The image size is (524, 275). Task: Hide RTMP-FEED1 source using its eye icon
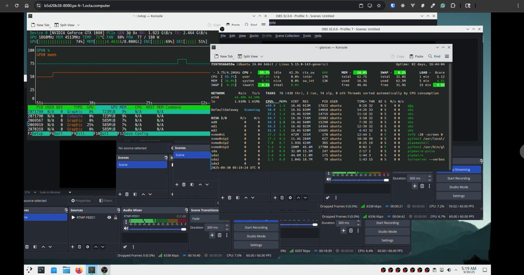tap(109, 217)
